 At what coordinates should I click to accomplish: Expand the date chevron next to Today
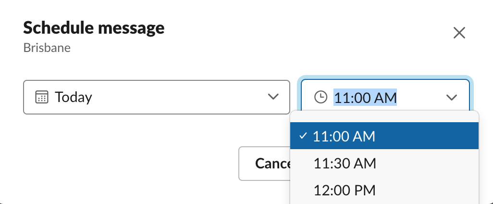click(x=273, y=97)
